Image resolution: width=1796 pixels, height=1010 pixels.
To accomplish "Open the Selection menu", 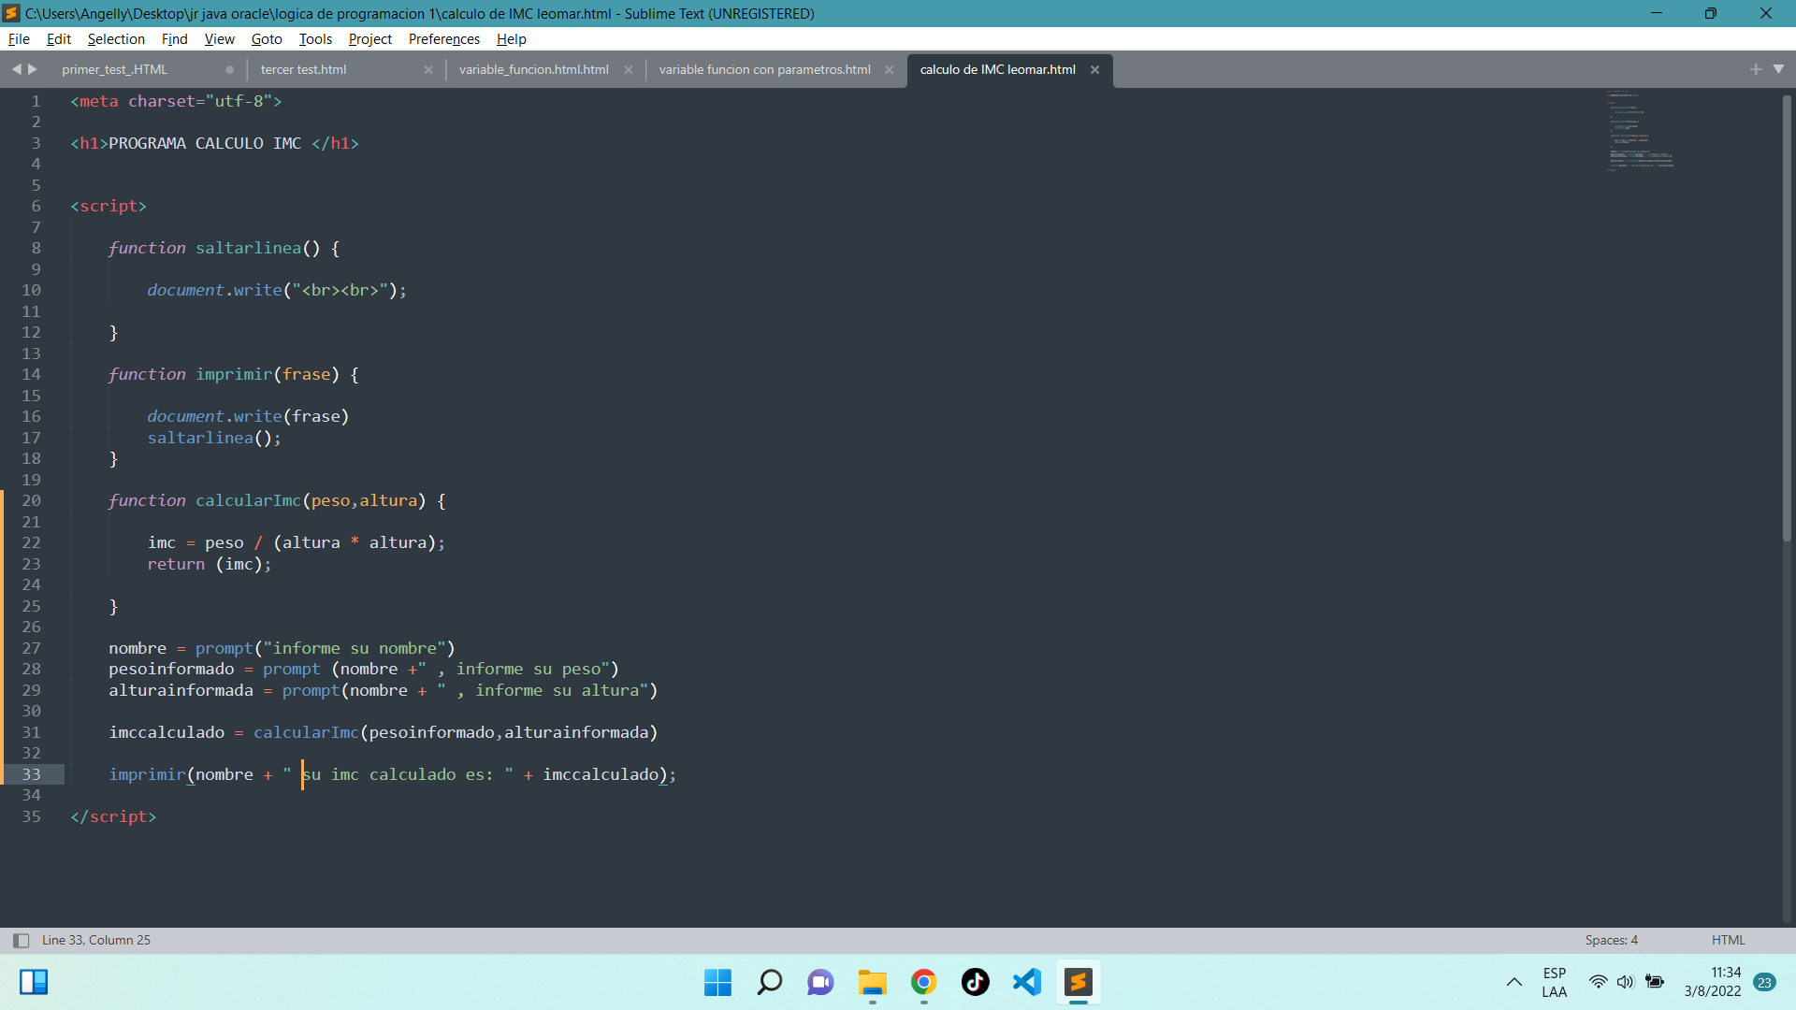I will (x=116, y=39).
